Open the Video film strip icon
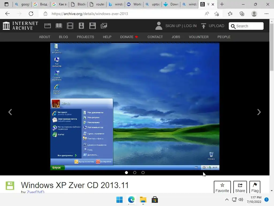Screen dimensions: 274x206 coord(70,26)
